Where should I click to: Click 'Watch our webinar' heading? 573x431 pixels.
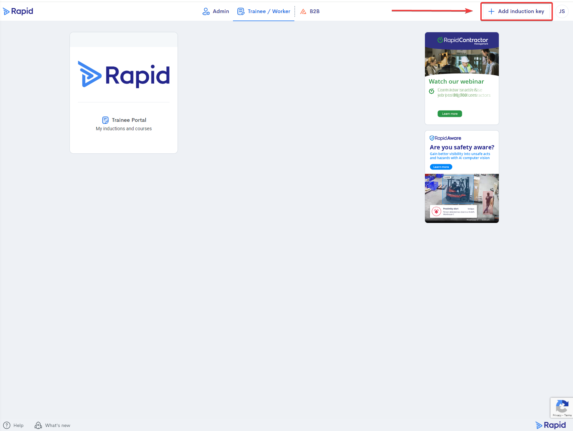point(456,81)
